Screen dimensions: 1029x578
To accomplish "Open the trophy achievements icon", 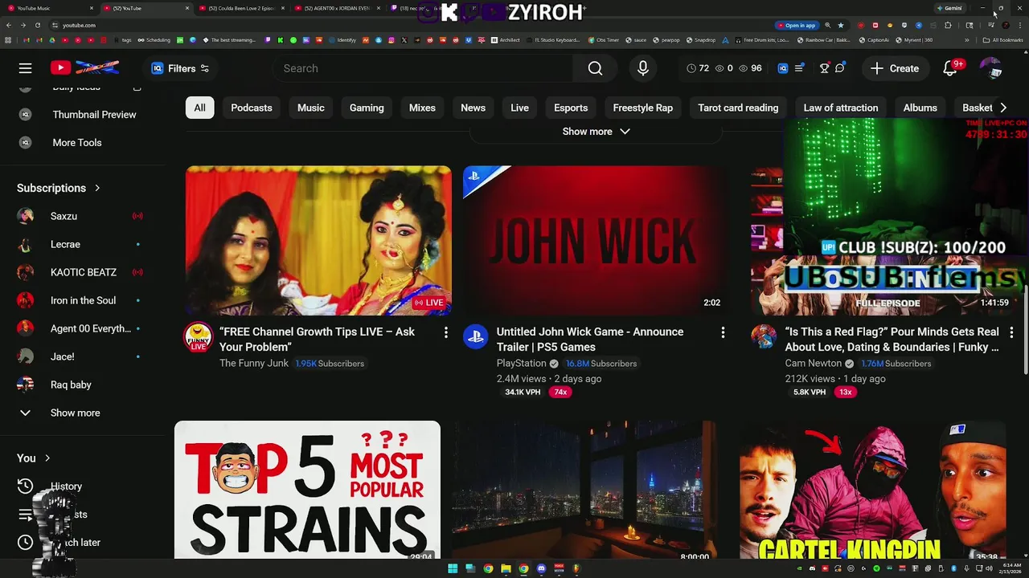I will 824,68.
